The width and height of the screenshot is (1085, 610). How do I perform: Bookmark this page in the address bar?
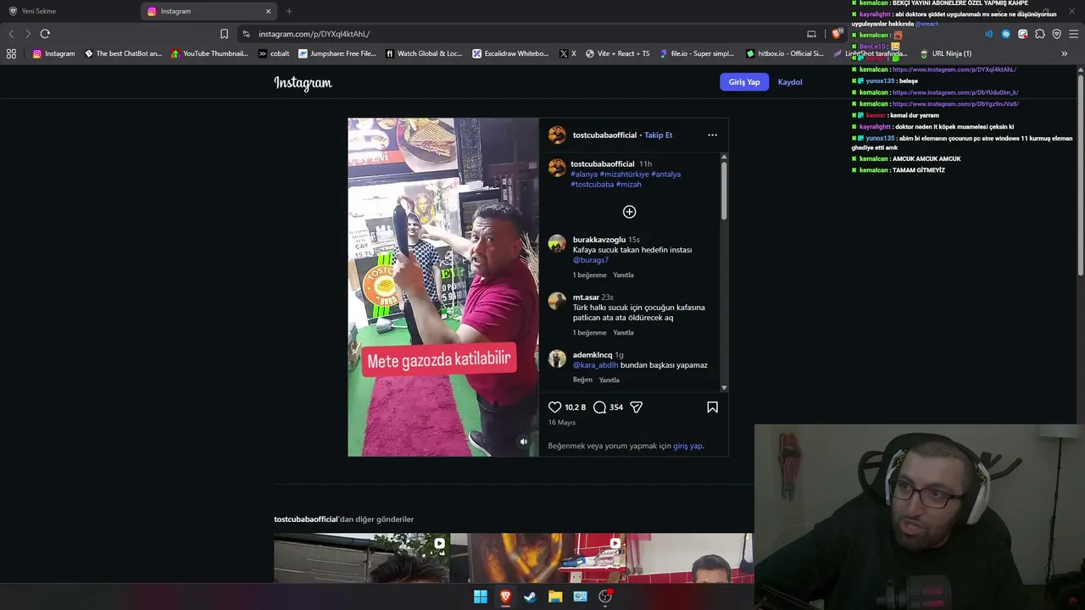tap(224, 34)
